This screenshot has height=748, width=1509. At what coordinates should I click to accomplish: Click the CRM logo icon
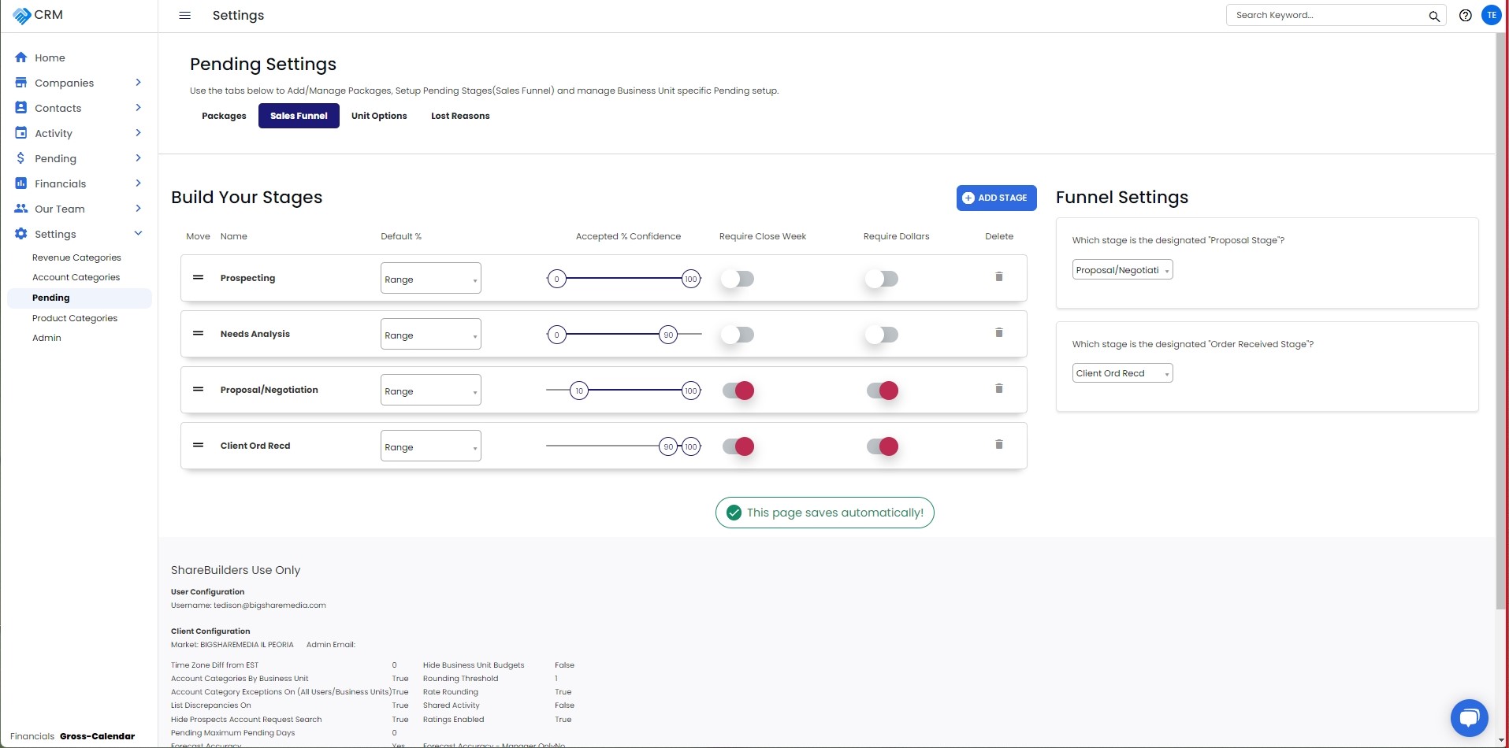point(21,15)
